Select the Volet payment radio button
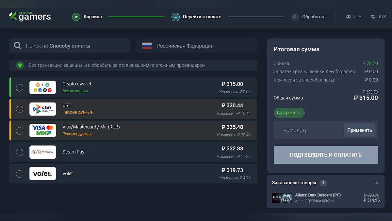Viewport: 392px width, 221px height. click(x=20, y=174)
